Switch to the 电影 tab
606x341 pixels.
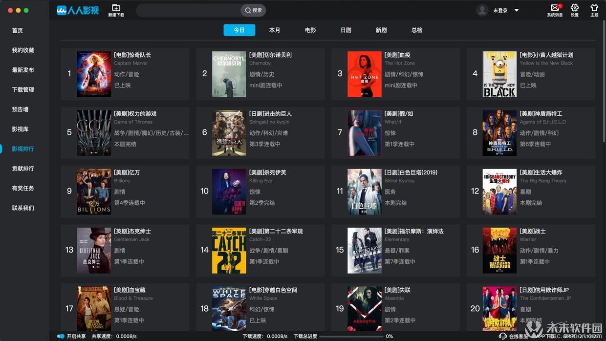coord(310,30)
